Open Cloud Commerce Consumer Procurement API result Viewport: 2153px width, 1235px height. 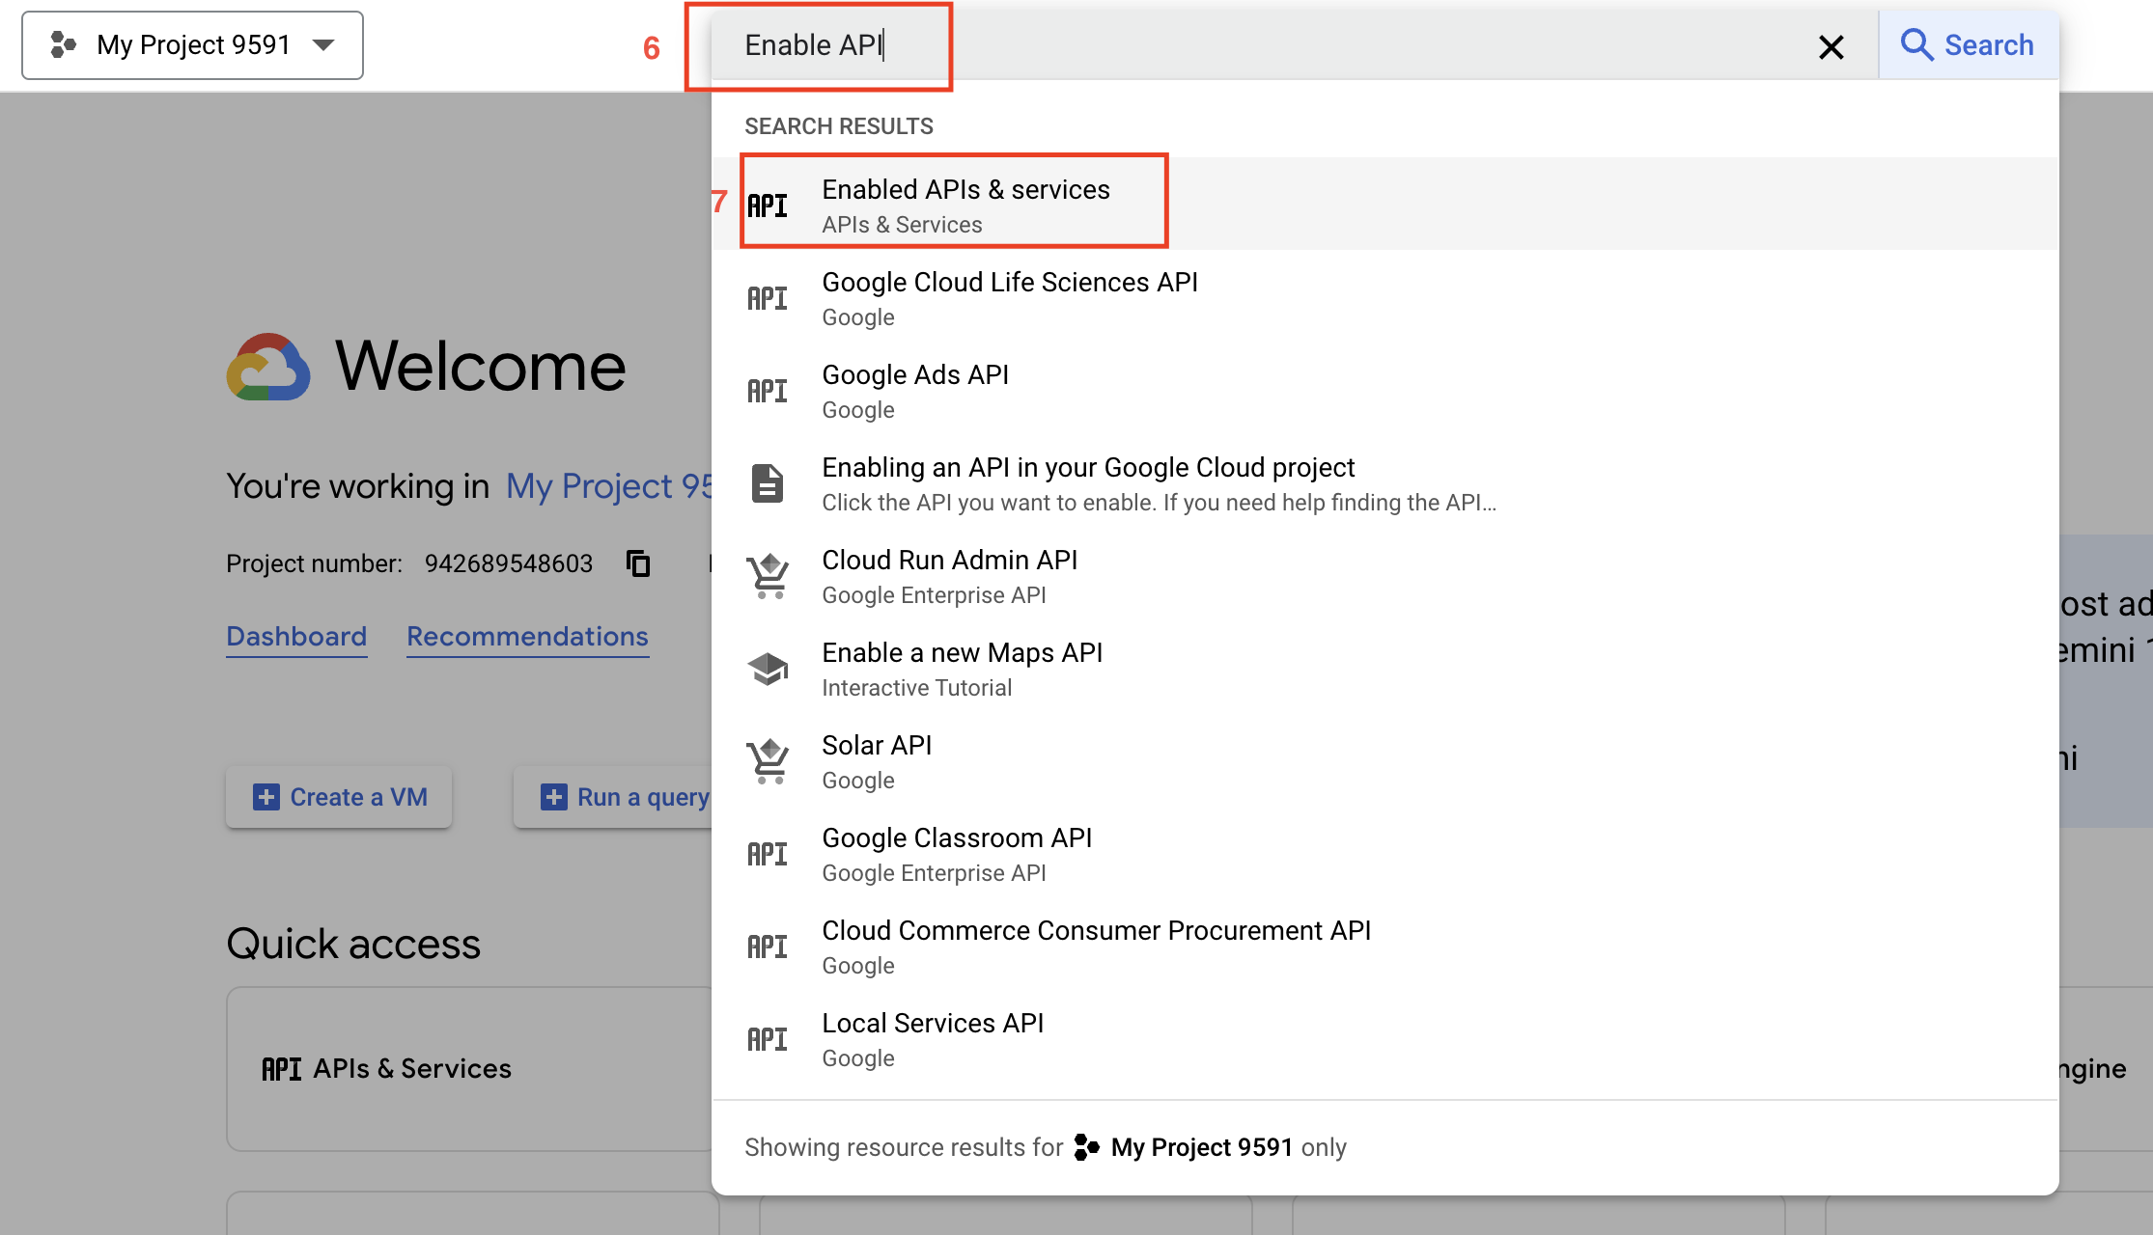tap(1384, 947)
